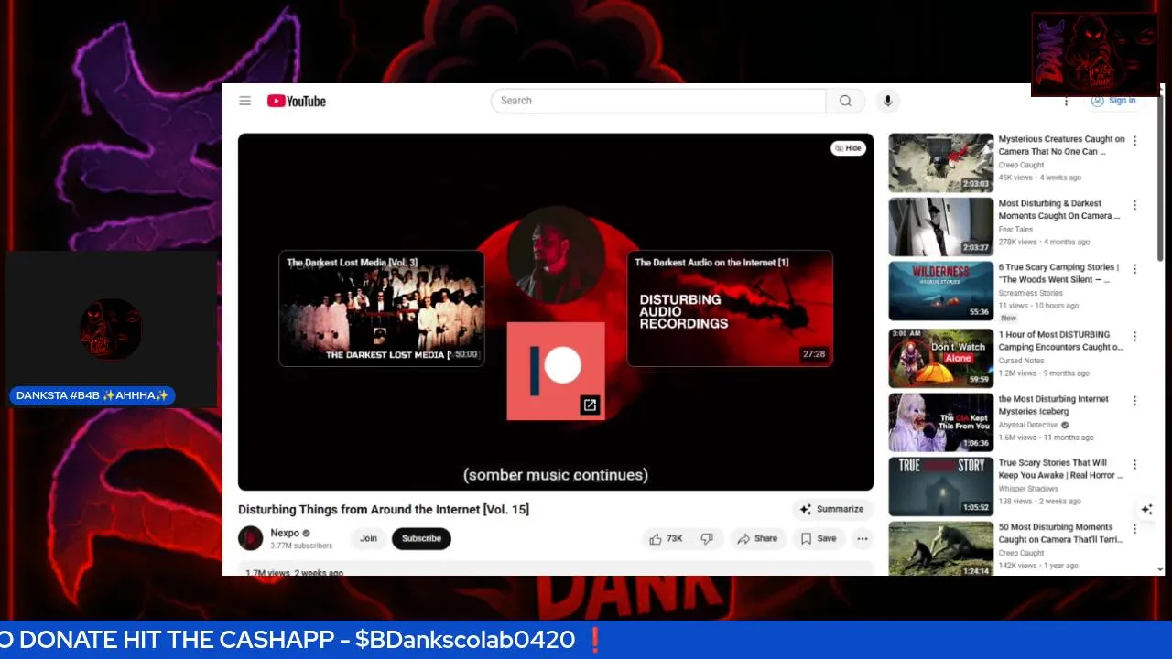The width and height of the screenshot is (1172, 659).
Task: Click the streamer avatar in left overlay
Action: click(x=111, y=329)
